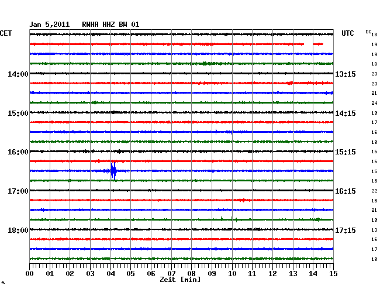
Task: Click the 16:00 CET time label
Action: coord(18,152)
